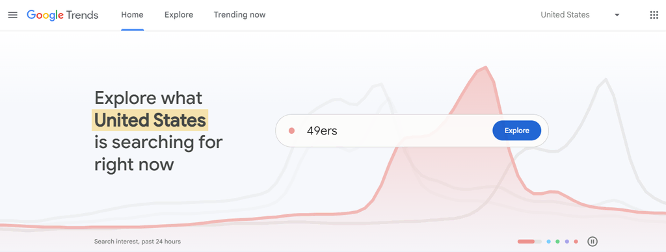Select the green carousel dot
This screenshot has height=252, width=666.
(557, 242)
